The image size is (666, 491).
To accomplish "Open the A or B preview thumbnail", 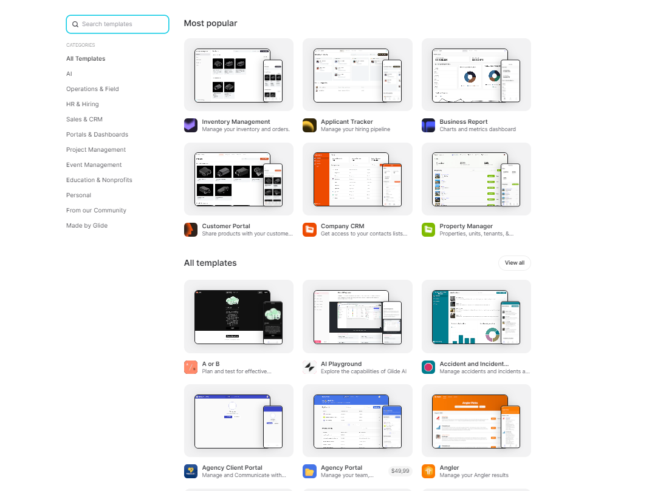I will (239, 317).
